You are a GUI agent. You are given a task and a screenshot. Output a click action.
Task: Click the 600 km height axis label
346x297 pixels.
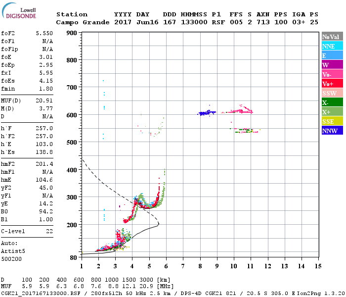[72, 115]
